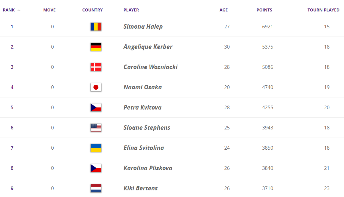Click the Romania flag beside Simona Halep

pos(96,27)
